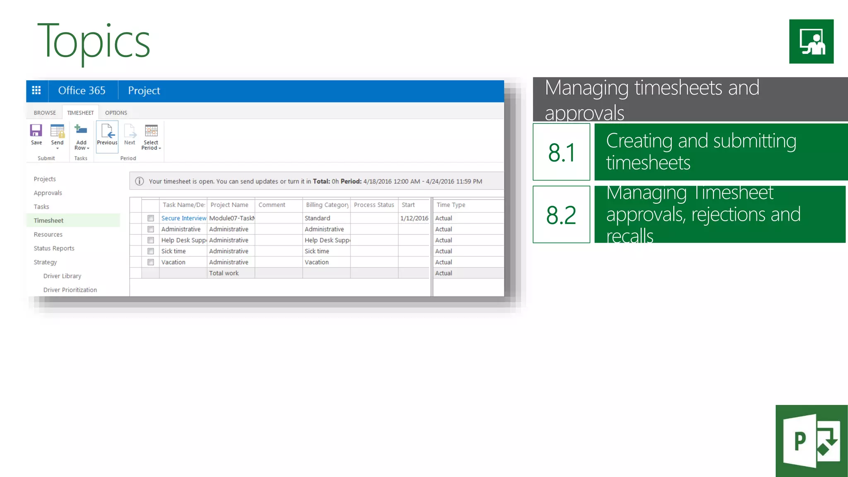The width and height of the screenshot is (848, 477).
Task: Open the Secure Interview task link
Action: (184, 218)
